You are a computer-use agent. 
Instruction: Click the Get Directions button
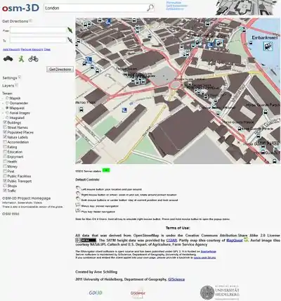click(60, 70)
